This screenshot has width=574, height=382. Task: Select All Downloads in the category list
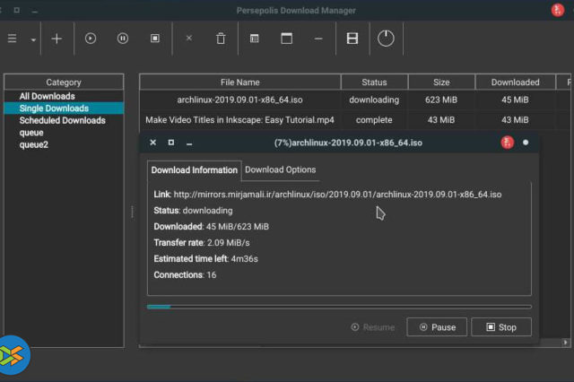coord(47,96)
